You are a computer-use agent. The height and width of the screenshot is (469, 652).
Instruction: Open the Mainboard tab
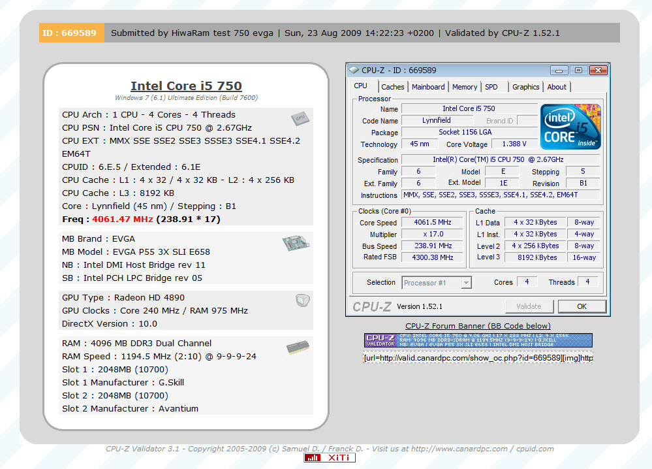click(428, 87)
